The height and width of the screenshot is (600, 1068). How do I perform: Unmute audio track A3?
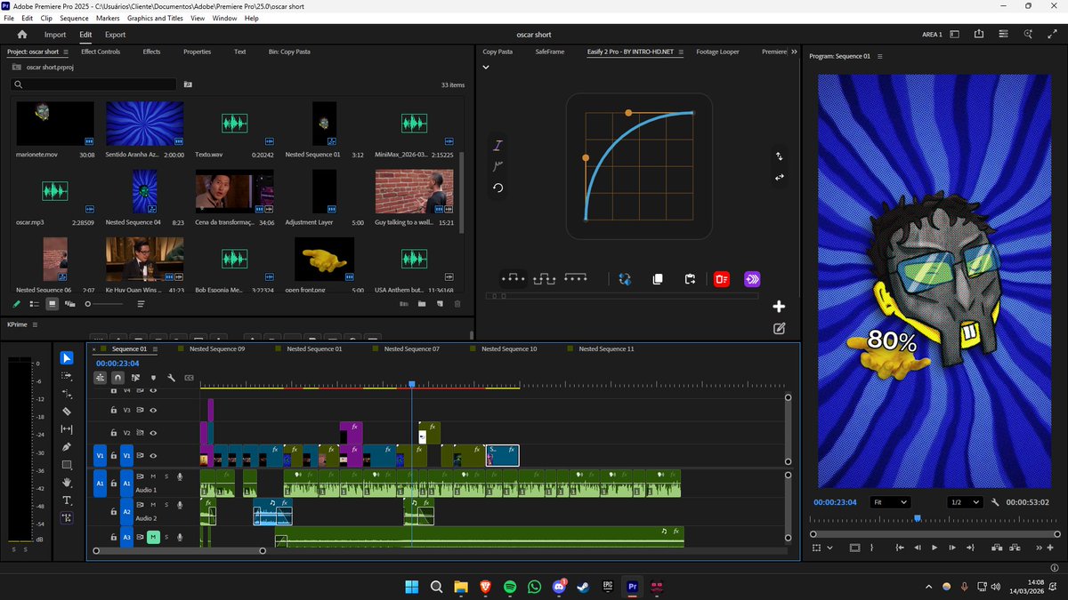pos(153,537)
